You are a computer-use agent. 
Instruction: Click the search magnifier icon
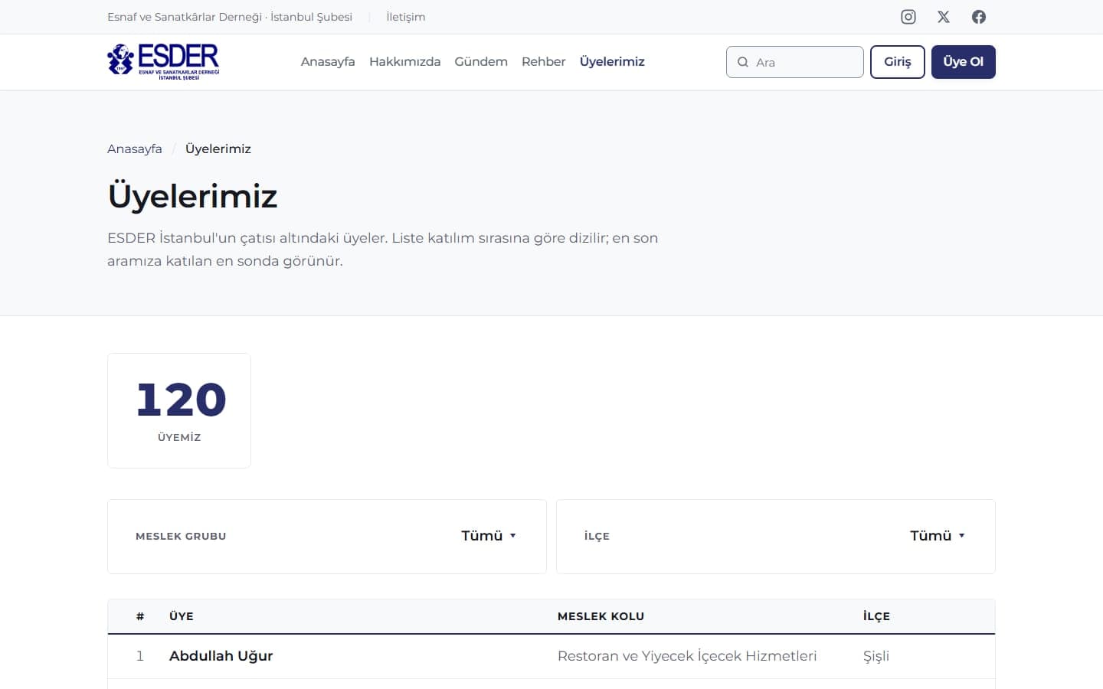[x=743, y=62]
